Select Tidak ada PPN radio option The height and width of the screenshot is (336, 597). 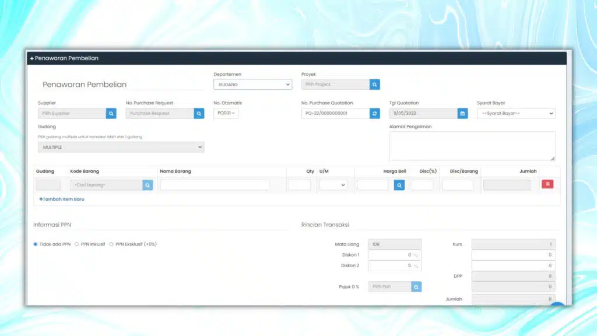click(36, 244)
